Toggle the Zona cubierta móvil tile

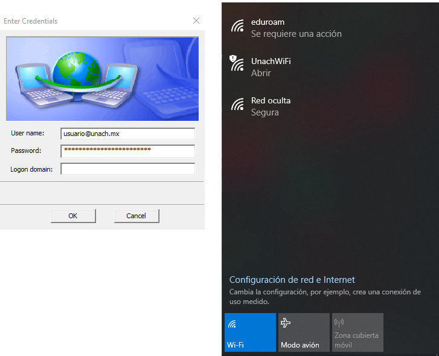point(357,332)
